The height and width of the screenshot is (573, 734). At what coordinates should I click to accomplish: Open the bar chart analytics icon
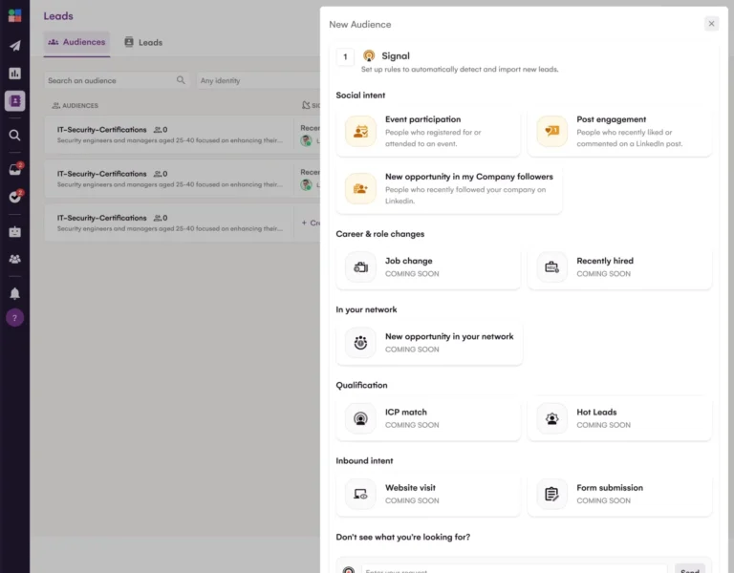14,73
